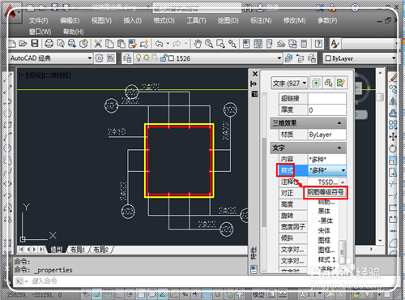Open the 文件(F) menu
The image size is (405, 300).
tap(39, 20)
